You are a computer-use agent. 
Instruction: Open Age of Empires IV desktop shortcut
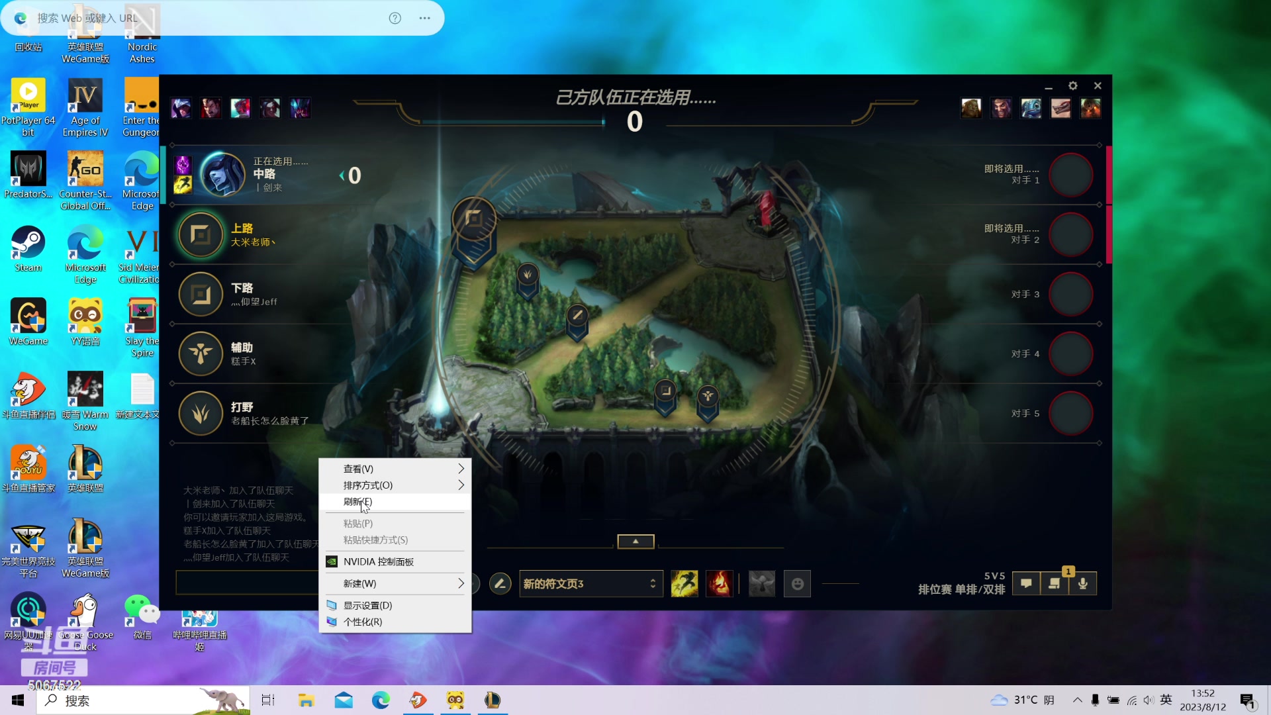click(85, 108)
